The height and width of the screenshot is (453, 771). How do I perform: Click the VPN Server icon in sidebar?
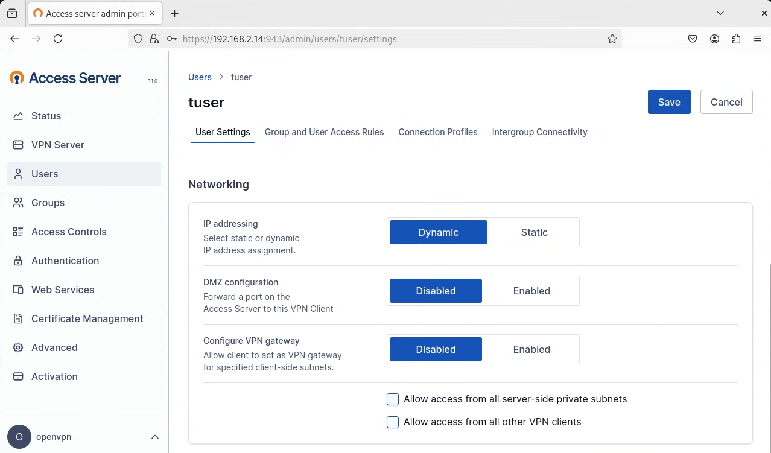click(x=18, y=145)
